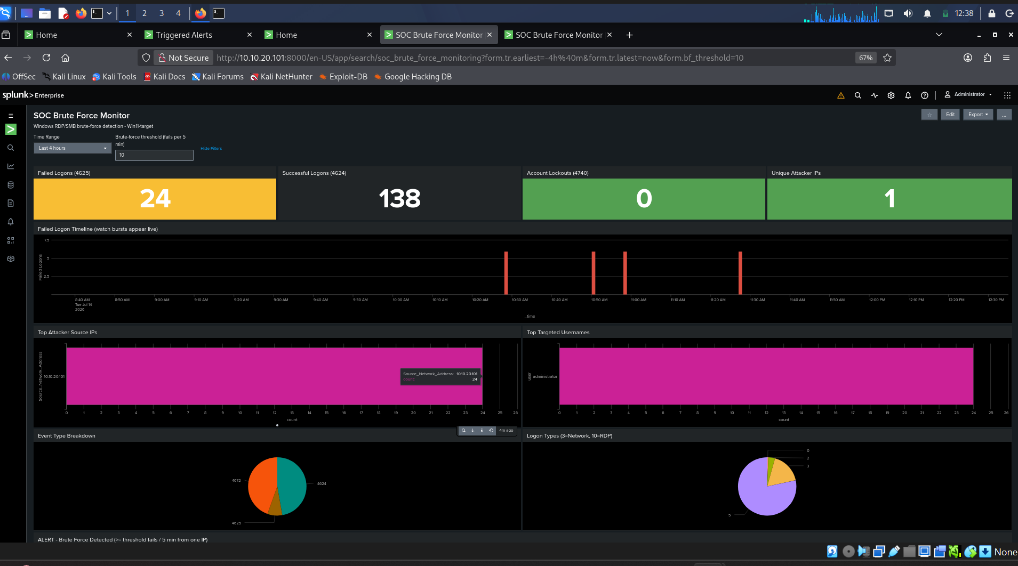Open the Splunk warning messages icon
Image resolution: width=1018 pixels, height=566 pixels.
coord(841,95)
